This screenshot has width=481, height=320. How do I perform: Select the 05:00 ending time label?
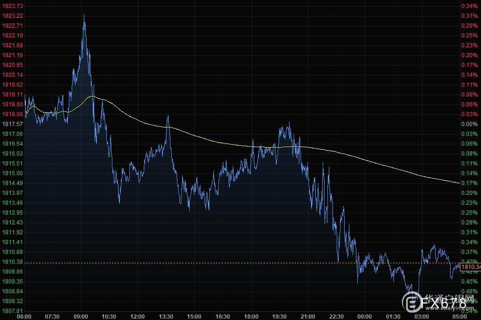click(x=459, y=317)
